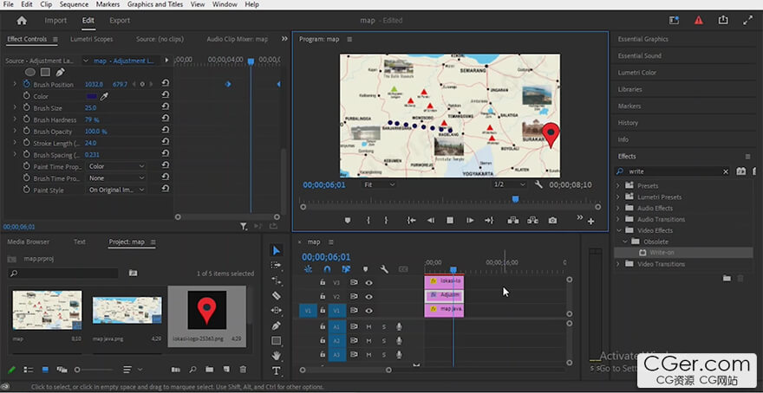The width and height of the screenshot is (763, 393).
Task: Create ellipse mask in Effect Controls
Action: 30,73
